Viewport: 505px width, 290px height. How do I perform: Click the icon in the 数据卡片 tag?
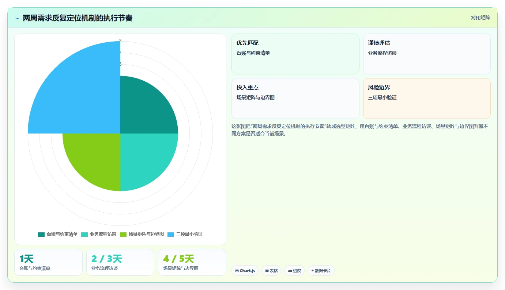pos(313,271)
